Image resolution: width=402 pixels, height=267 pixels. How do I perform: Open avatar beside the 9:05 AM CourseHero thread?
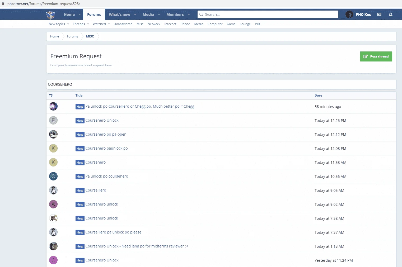53,190
